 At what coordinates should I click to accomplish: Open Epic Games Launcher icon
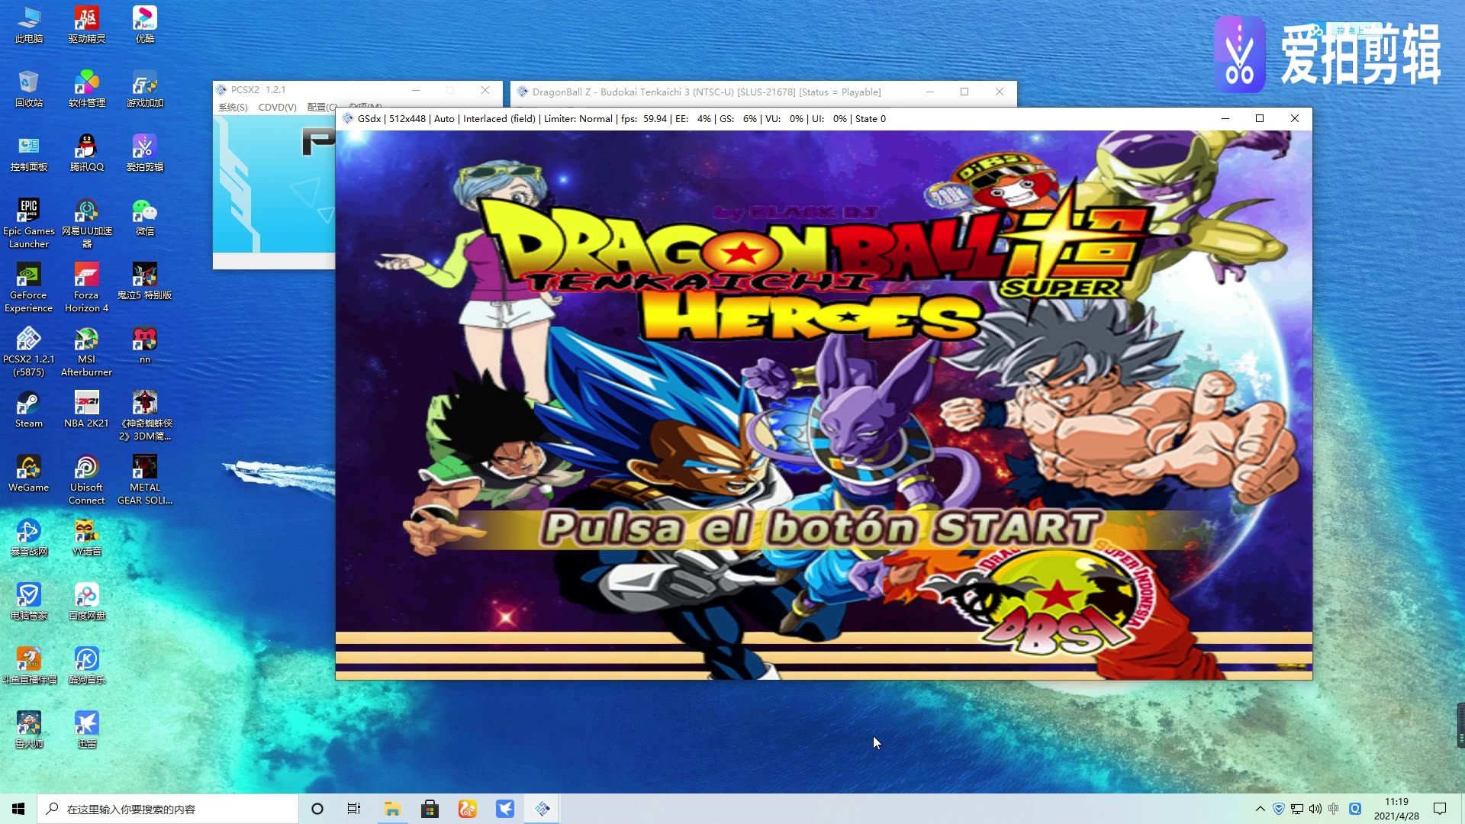pyautogui.click(x=29, y=223)
